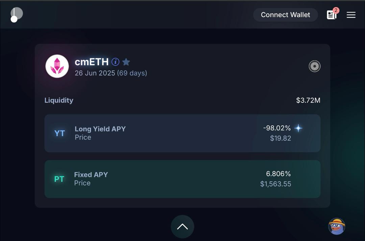Open the news notifications icon
This screenshot has width=365, height=241.
click(331, 15)
